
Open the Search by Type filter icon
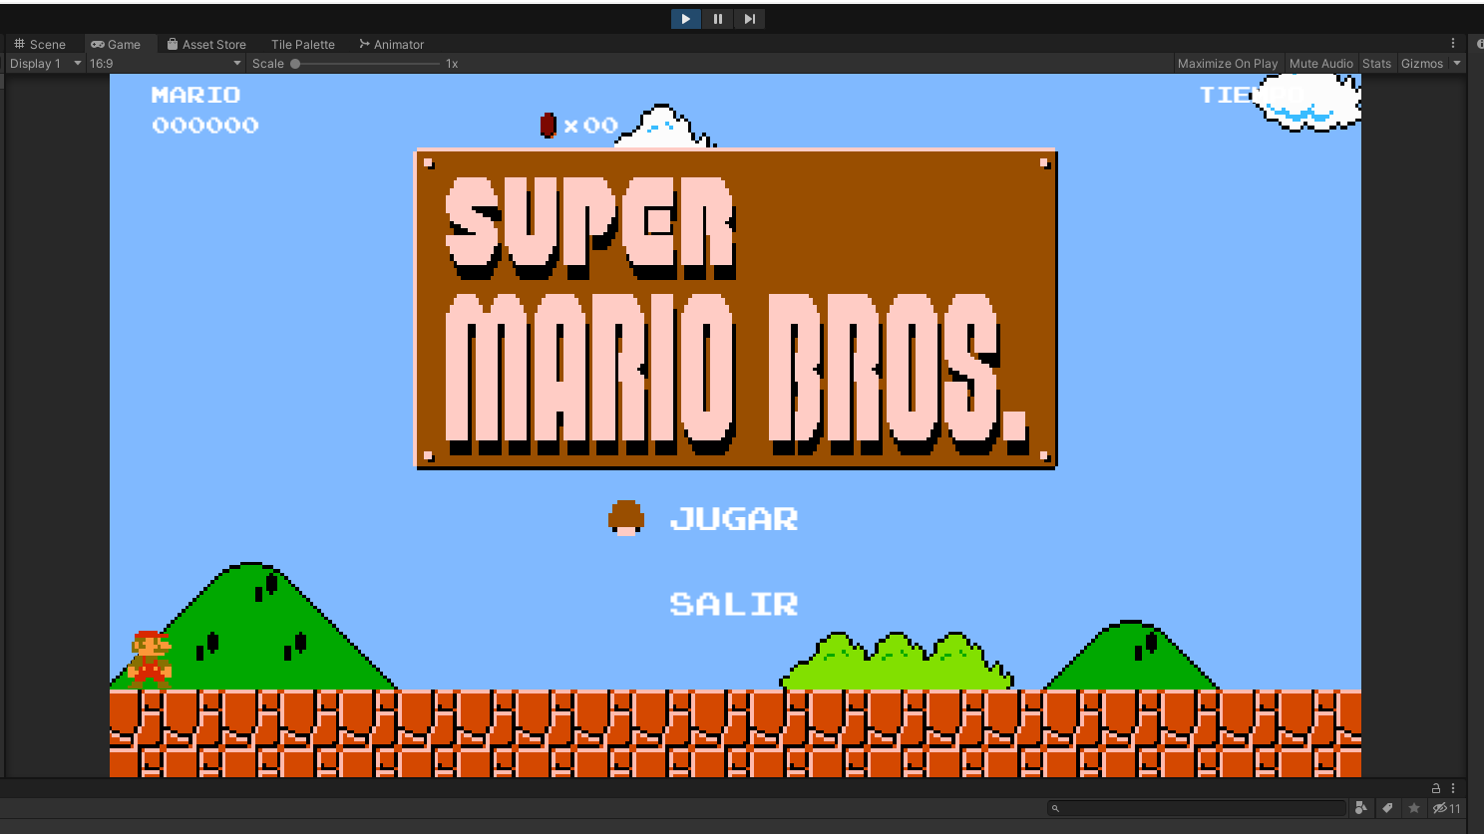tap(1361, 808)
